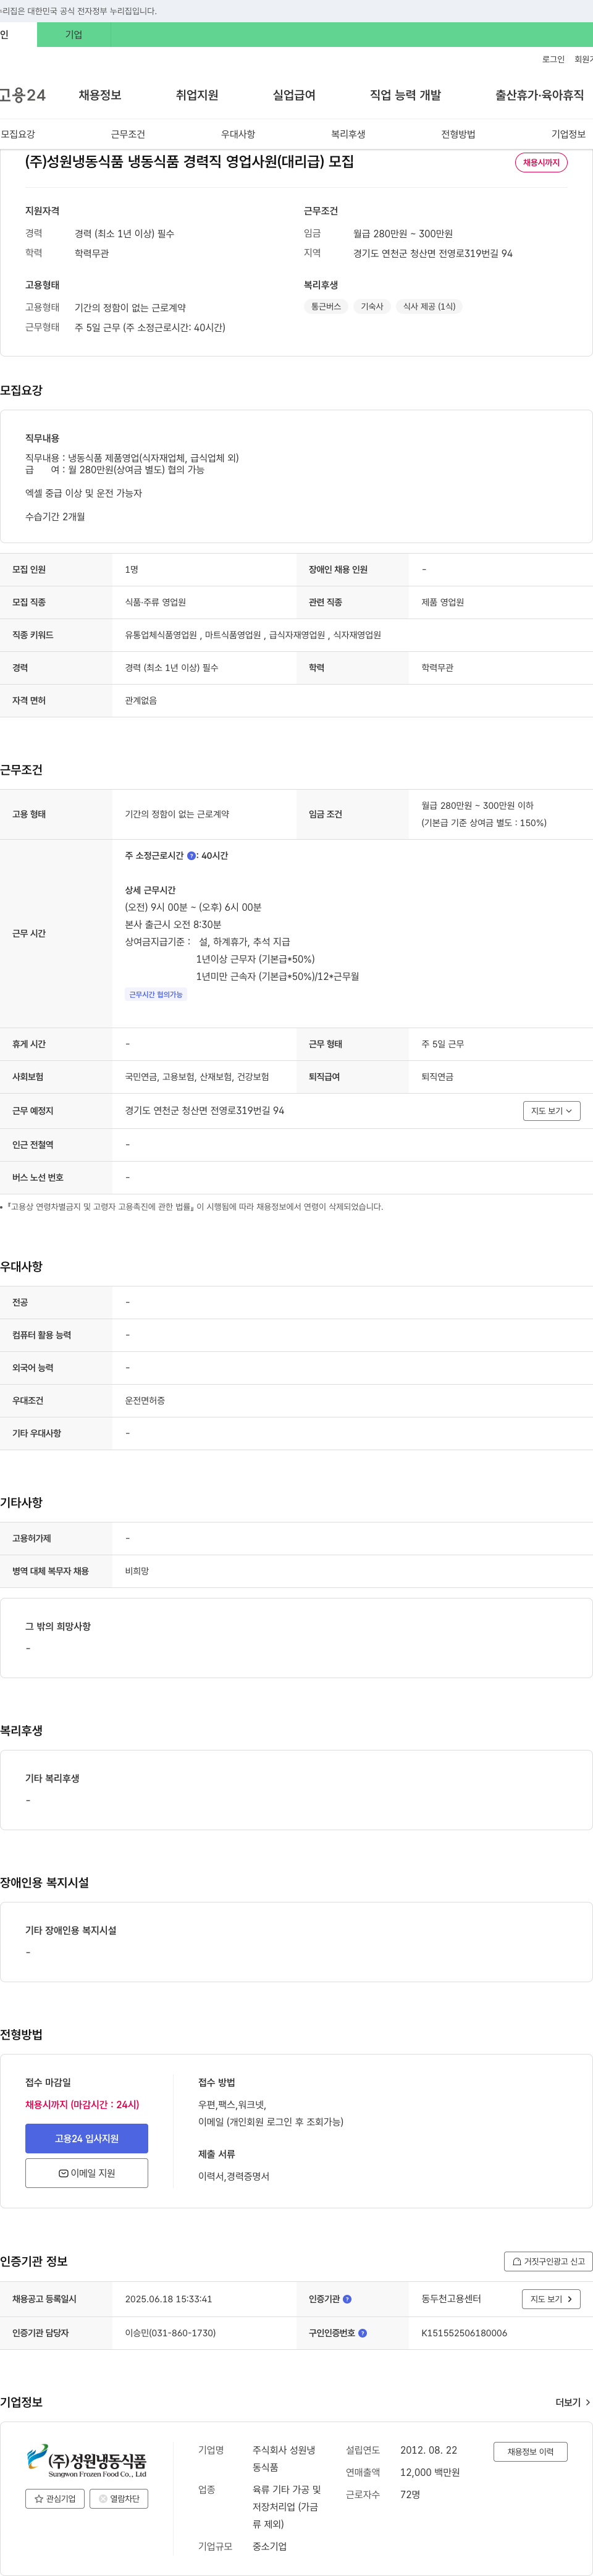
Task: Open the 출산휴가·육아휴직 menu
Action: pyautogui.click(x=539, y=95)
